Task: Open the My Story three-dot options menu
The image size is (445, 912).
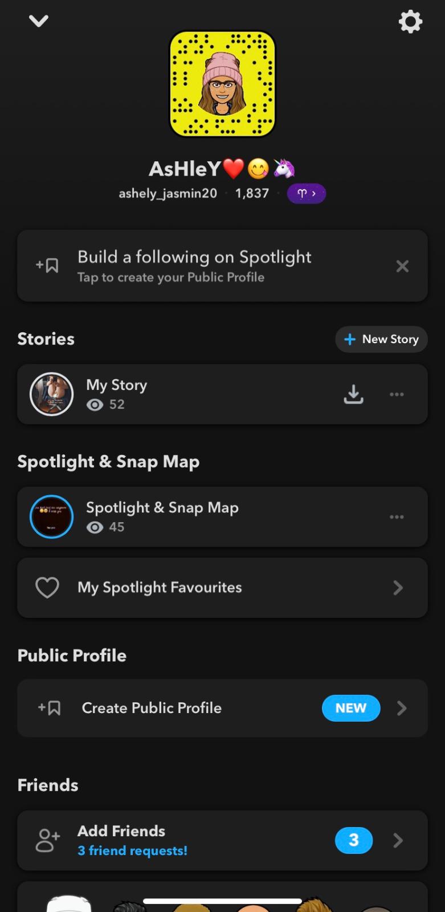Action: pyautogui.click(x=397, y=394)
